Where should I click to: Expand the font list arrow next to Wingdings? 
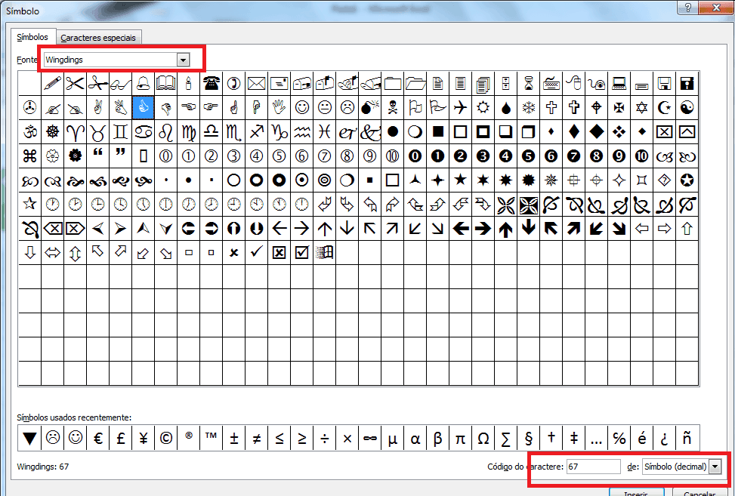point(183,59)
